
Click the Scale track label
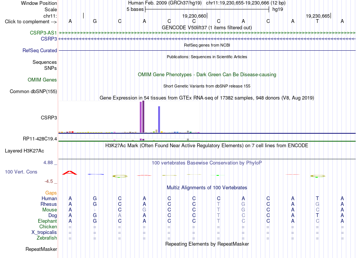pos(51,9)
